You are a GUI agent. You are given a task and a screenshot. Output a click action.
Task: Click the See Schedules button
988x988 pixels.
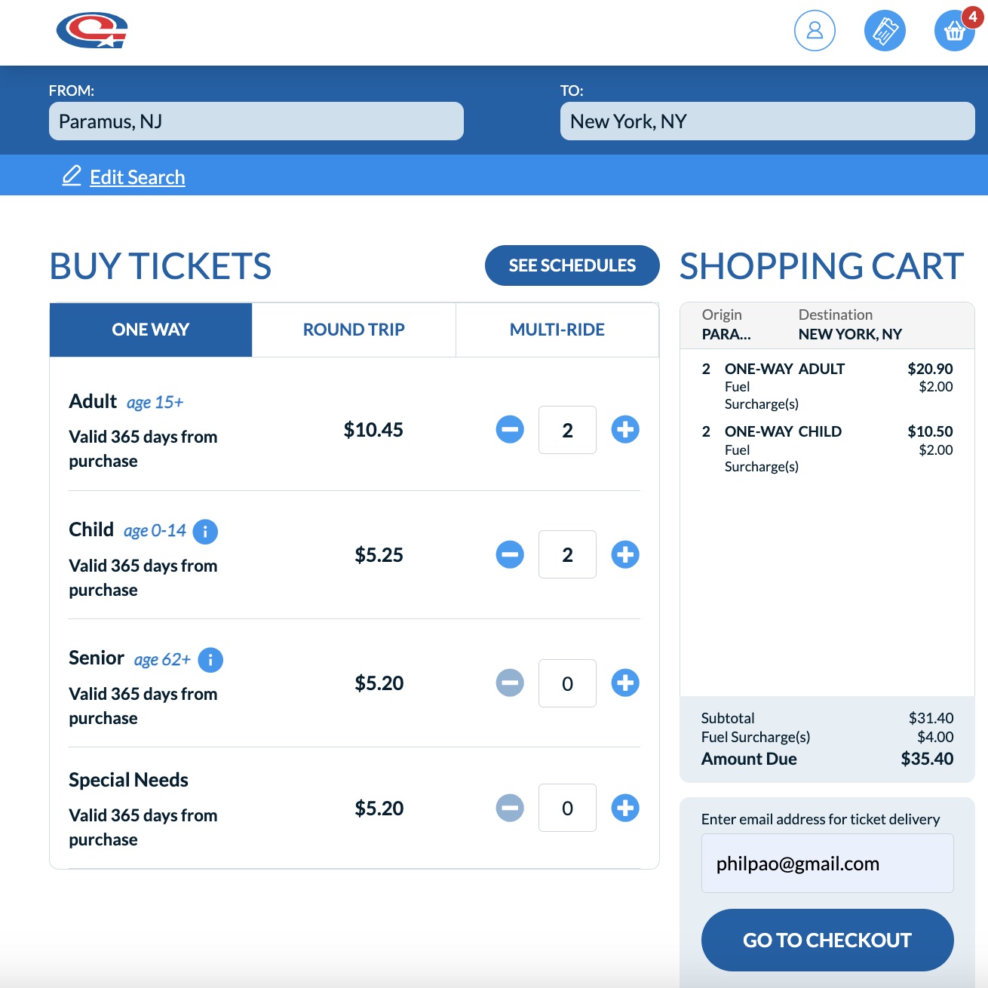tap(572, 265)
